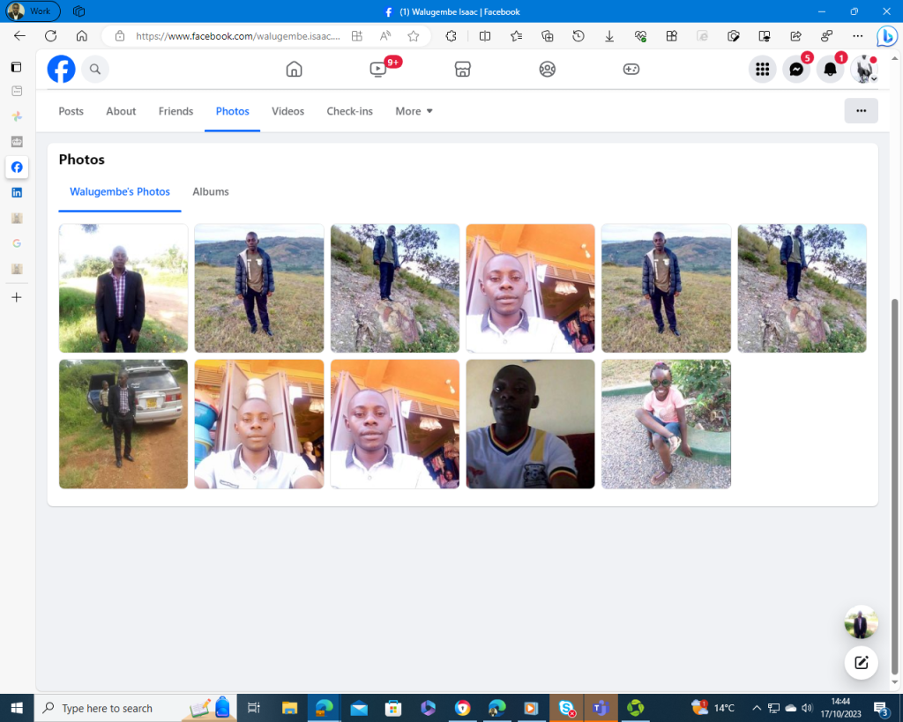
Task: Open the Check-ins link
Action: click(x=349, y=111)
